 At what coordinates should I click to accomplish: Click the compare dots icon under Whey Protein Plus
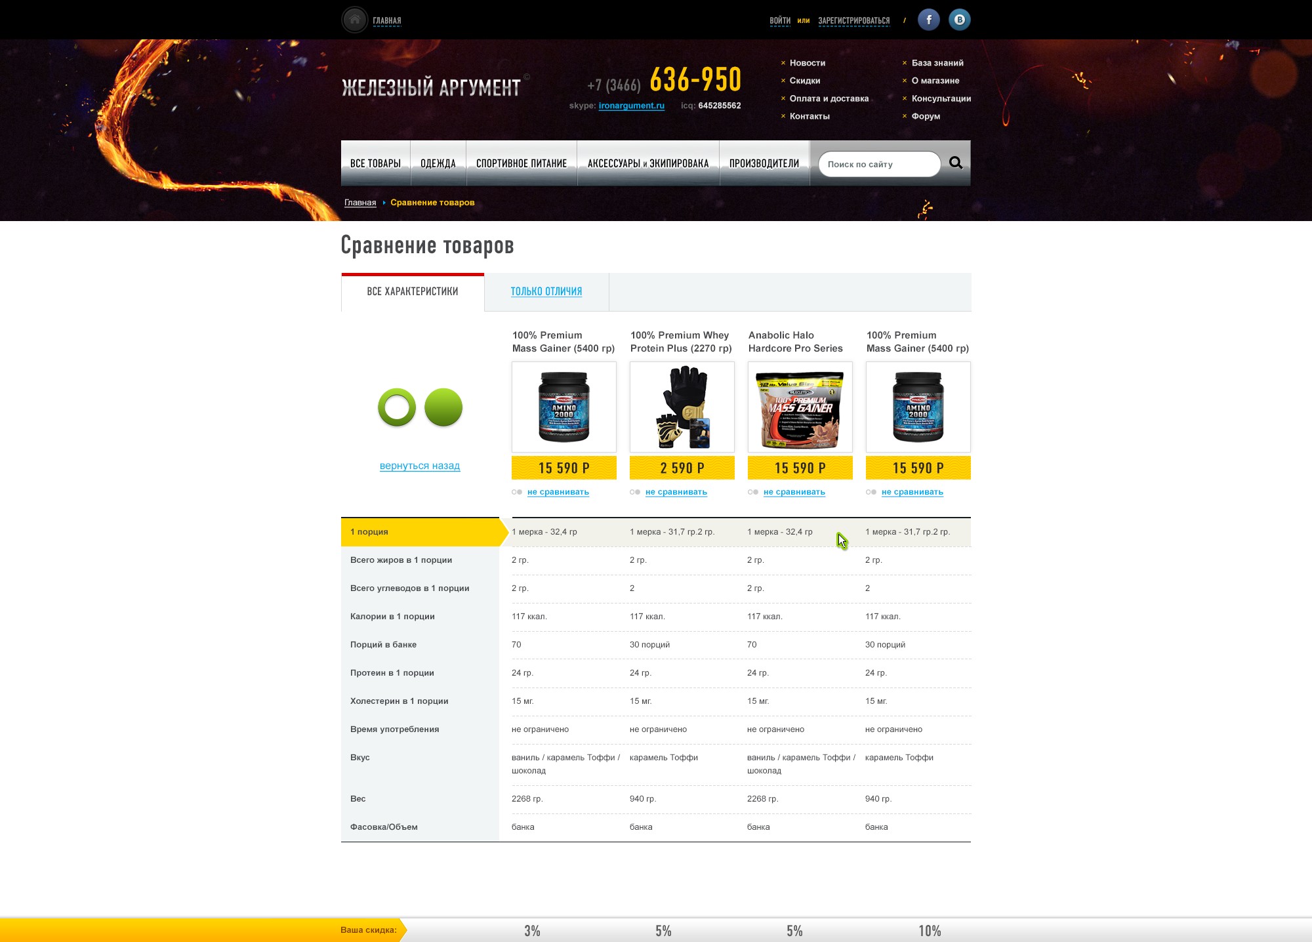click(x=635, y=492)
